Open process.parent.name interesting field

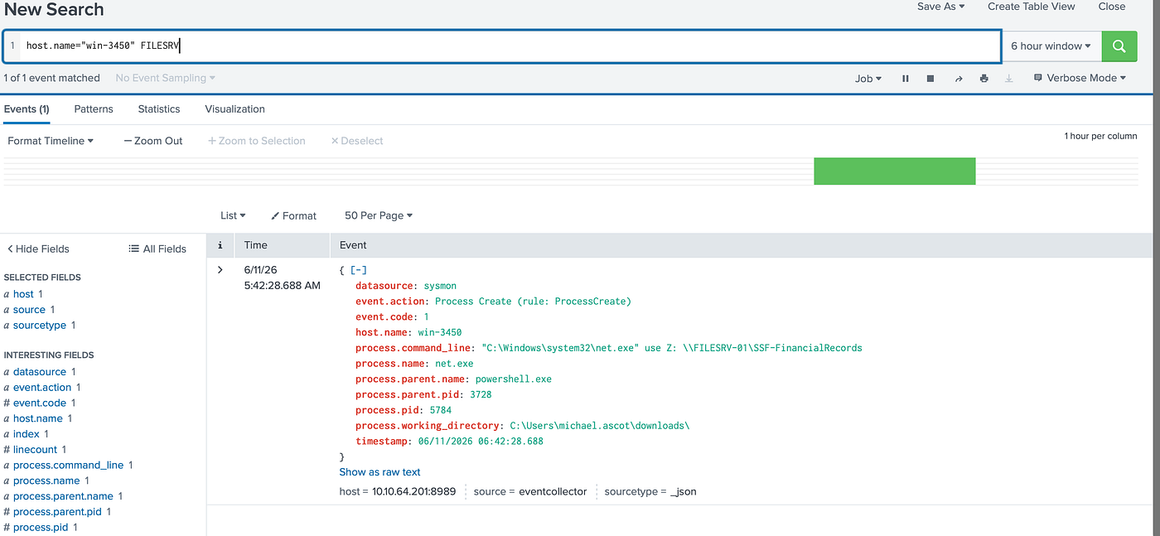coord(63,496)
